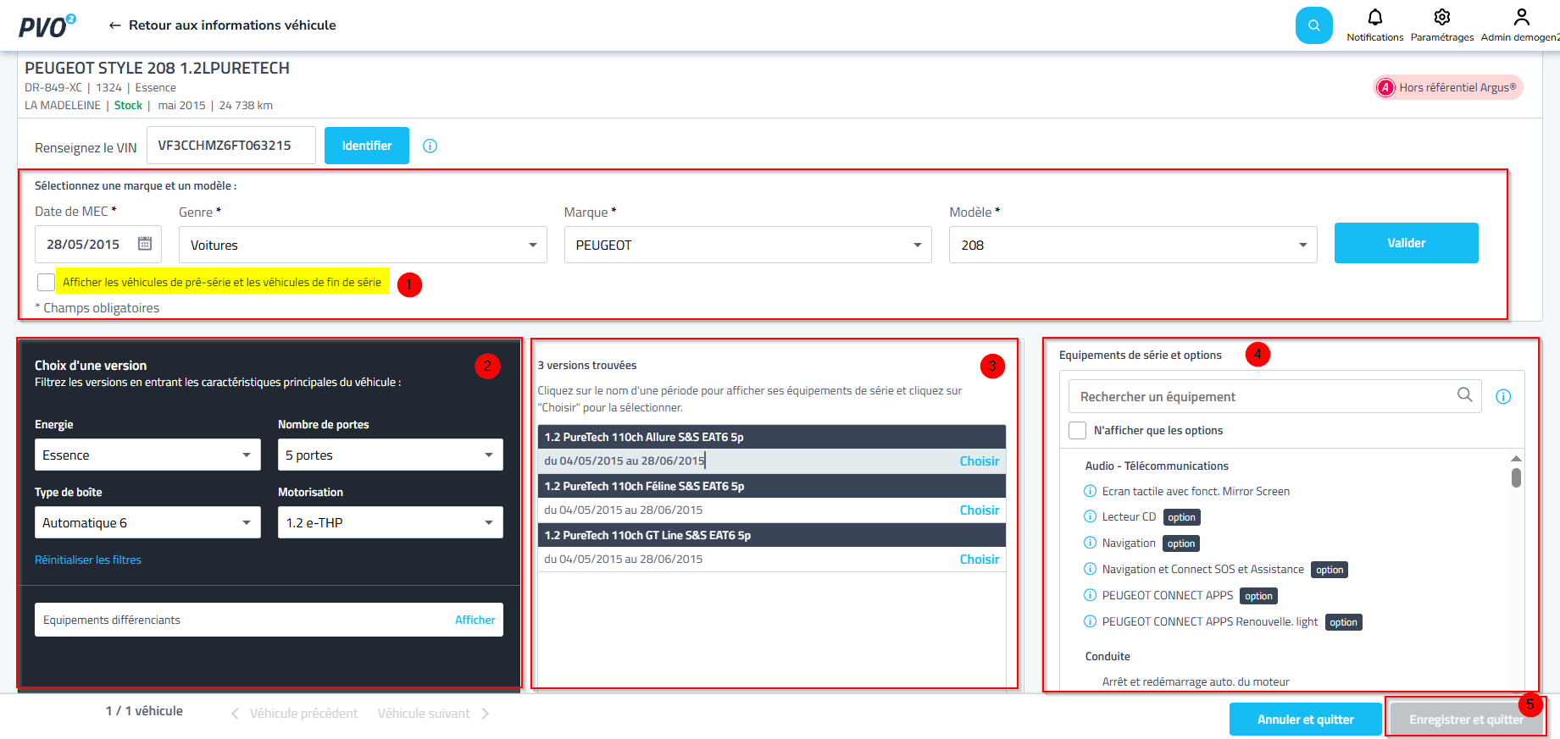Show info for CONNECT APPS Renouvelle. light

1091,621
